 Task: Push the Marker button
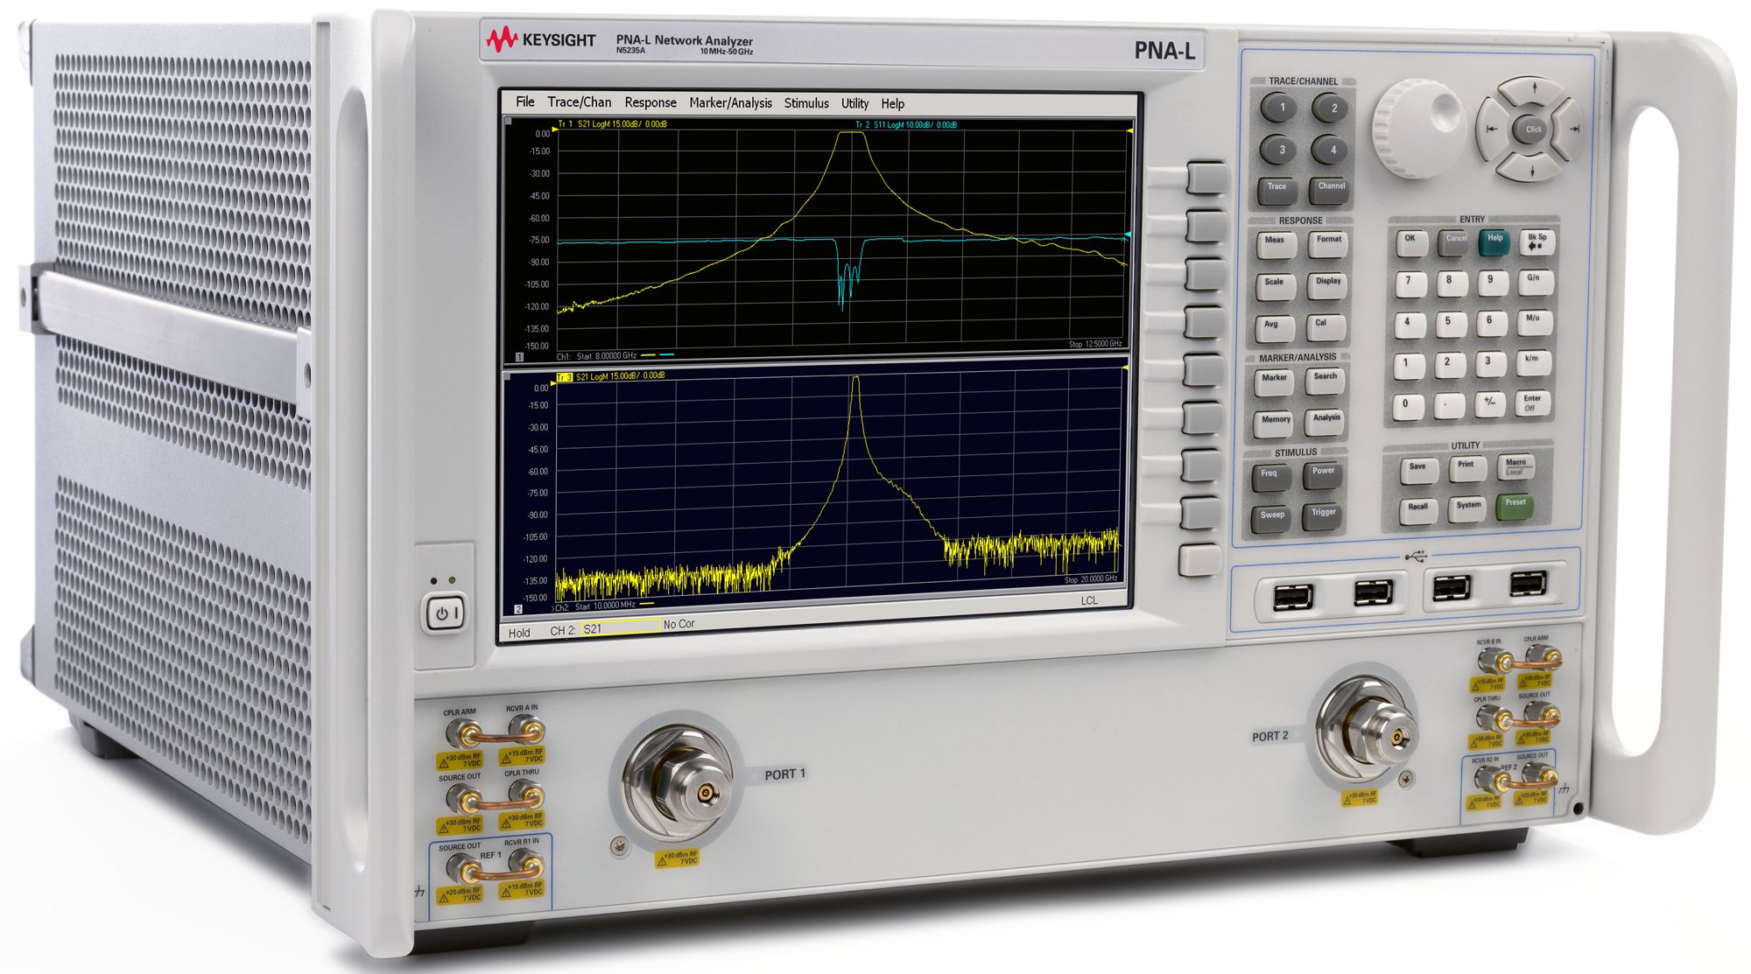(1274, 381)
